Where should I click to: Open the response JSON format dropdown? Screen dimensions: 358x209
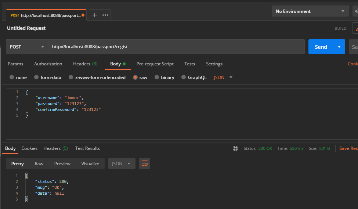click(122, 163)
